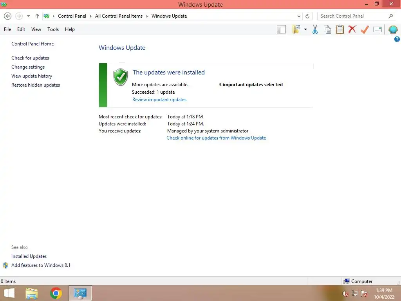Click the blue Help question mark icon
The width and height of the screenshot is (401, 301).
tap(397, 39)
